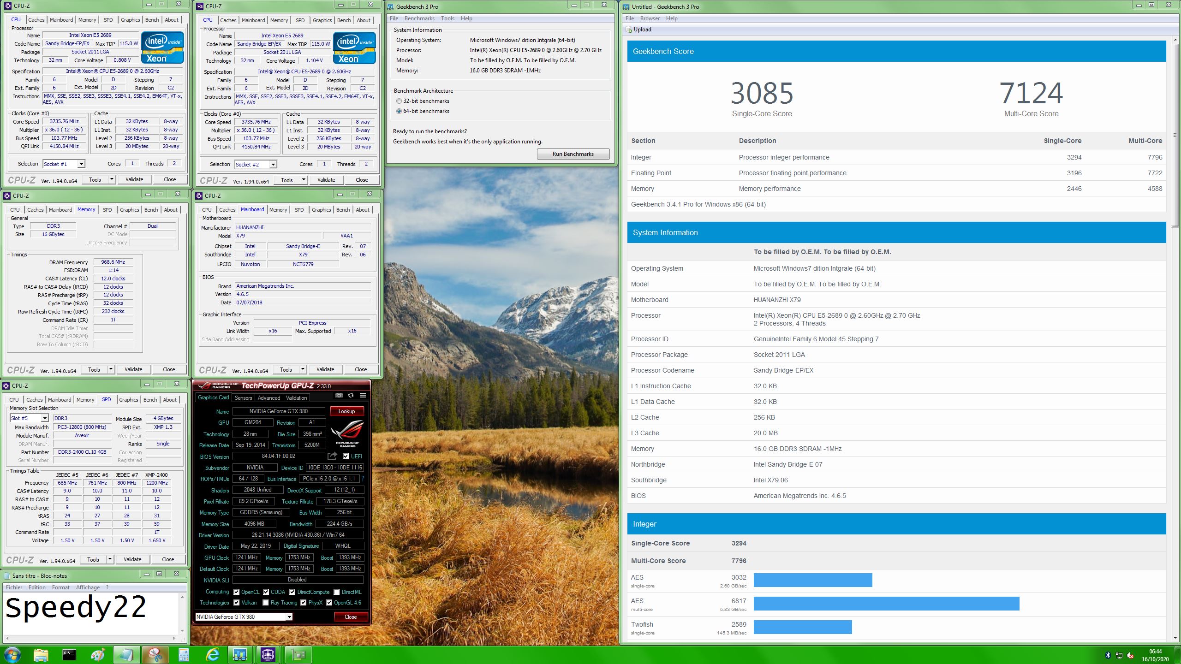Click the CPU-Z SPD window title icon
This screenshot has width=1181, height=664.
coord(6,385)
